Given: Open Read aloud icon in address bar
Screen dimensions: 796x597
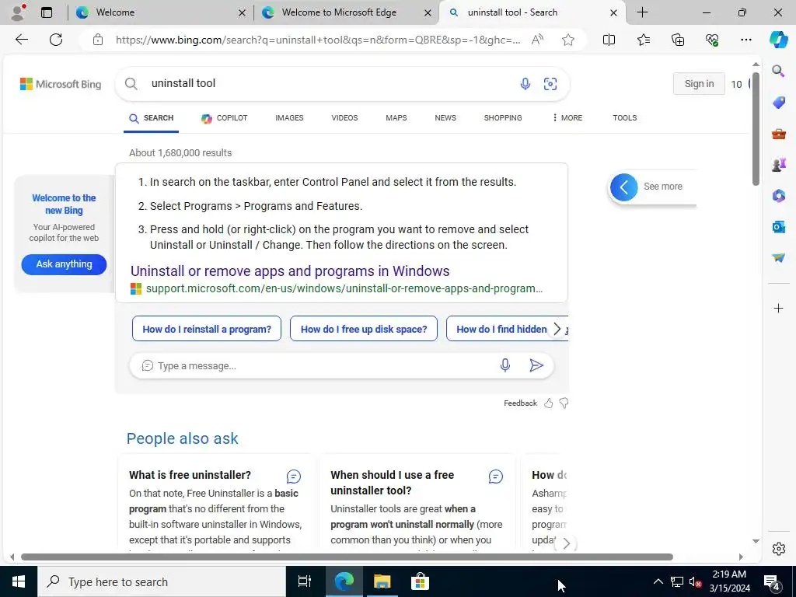Looking at the screenshot, I should coord(538,40).
